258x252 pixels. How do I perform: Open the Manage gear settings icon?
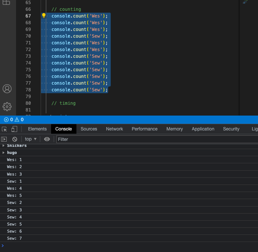(7, 107)
